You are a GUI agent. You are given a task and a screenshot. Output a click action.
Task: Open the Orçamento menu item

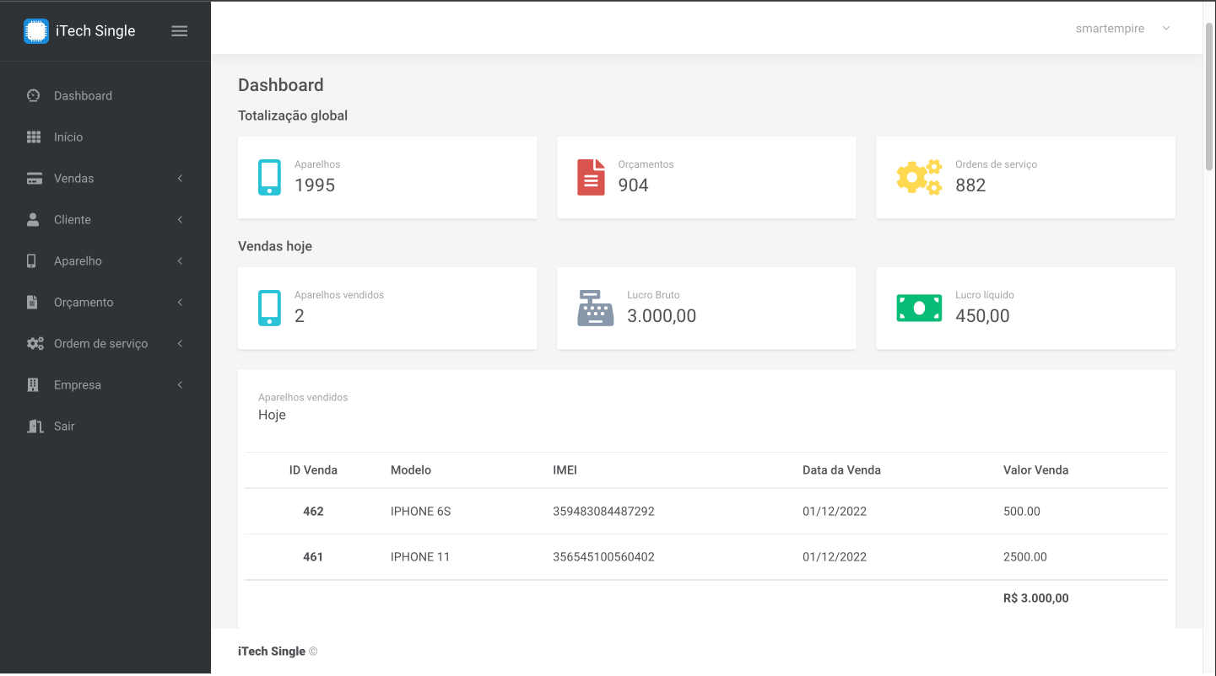pos(84,303)
